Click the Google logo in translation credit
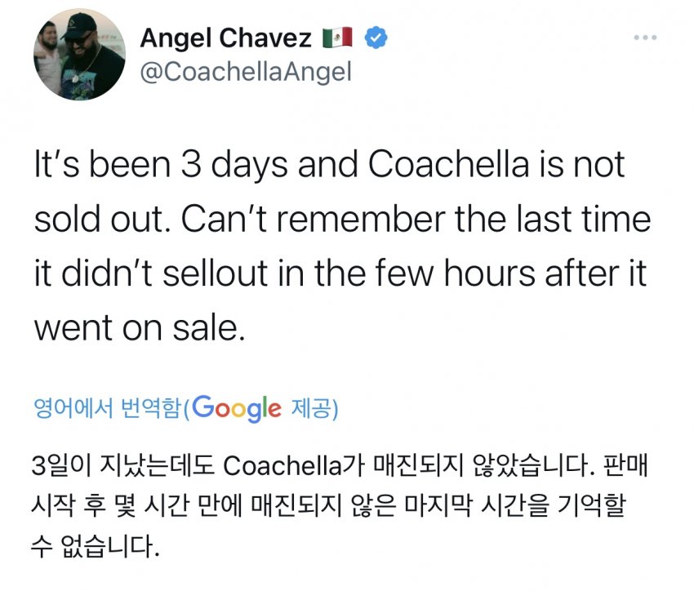Image resolution: width=694 pixels, height=591 pixels. (x=238, y=408)
